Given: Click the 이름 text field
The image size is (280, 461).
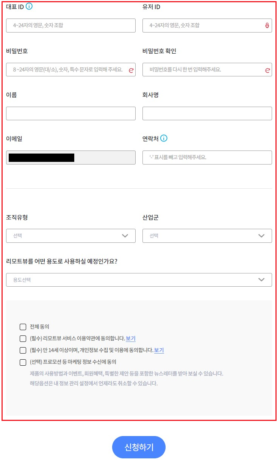Looking at the screenshot, I should click(71, 113).
